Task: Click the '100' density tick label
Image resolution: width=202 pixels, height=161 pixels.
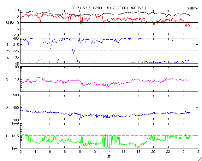Action: 16,67
